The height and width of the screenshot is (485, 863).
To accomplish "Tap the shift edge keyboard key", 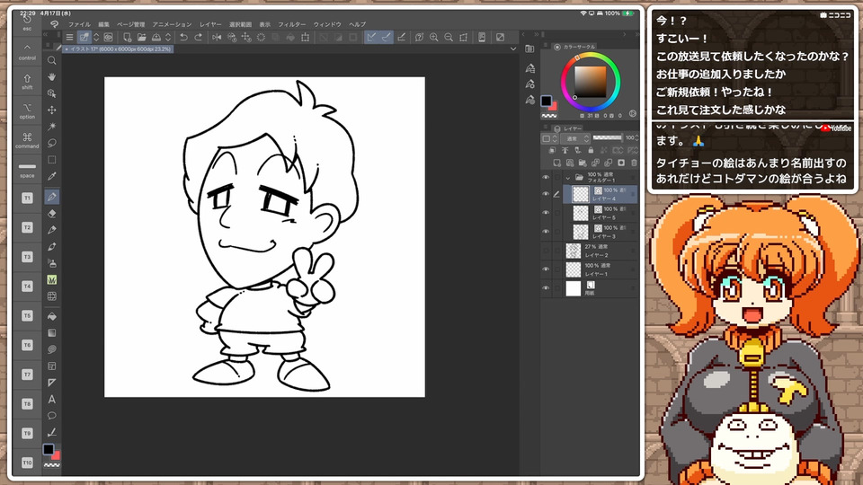I will (x=27, y=82).
